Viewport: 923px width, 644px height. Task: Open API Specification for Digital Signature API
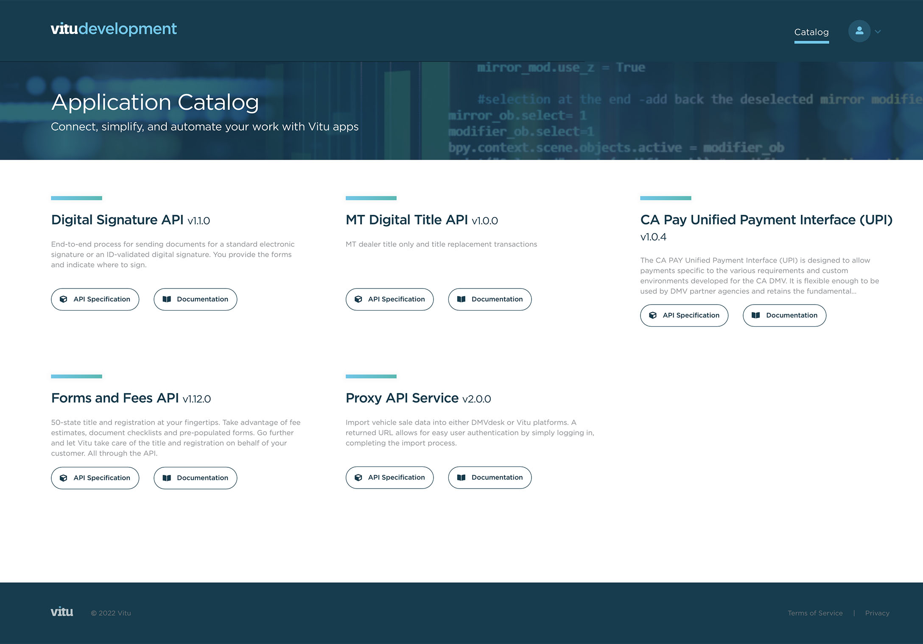tap(95, 299)
